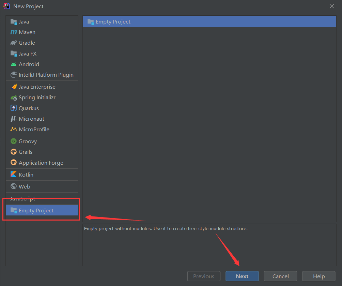Close the New Project window
Image resolution: width=342 pixels, height=286 pixels.
332,6
